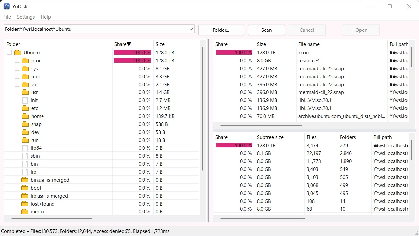Open the Help menu
Viewport: 419px width, 236px height.
click(46, 17)
